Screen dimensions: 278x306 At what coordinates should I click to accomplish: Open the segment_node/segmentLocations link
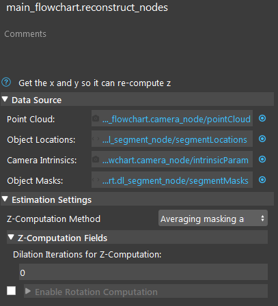coord(175,139)
